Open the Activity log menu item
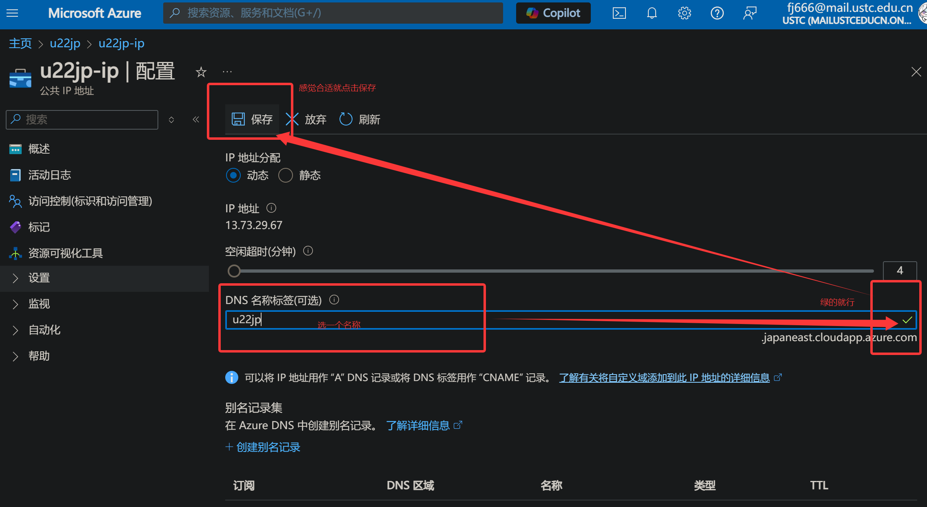The image size is (927, 507). point(49,175)
